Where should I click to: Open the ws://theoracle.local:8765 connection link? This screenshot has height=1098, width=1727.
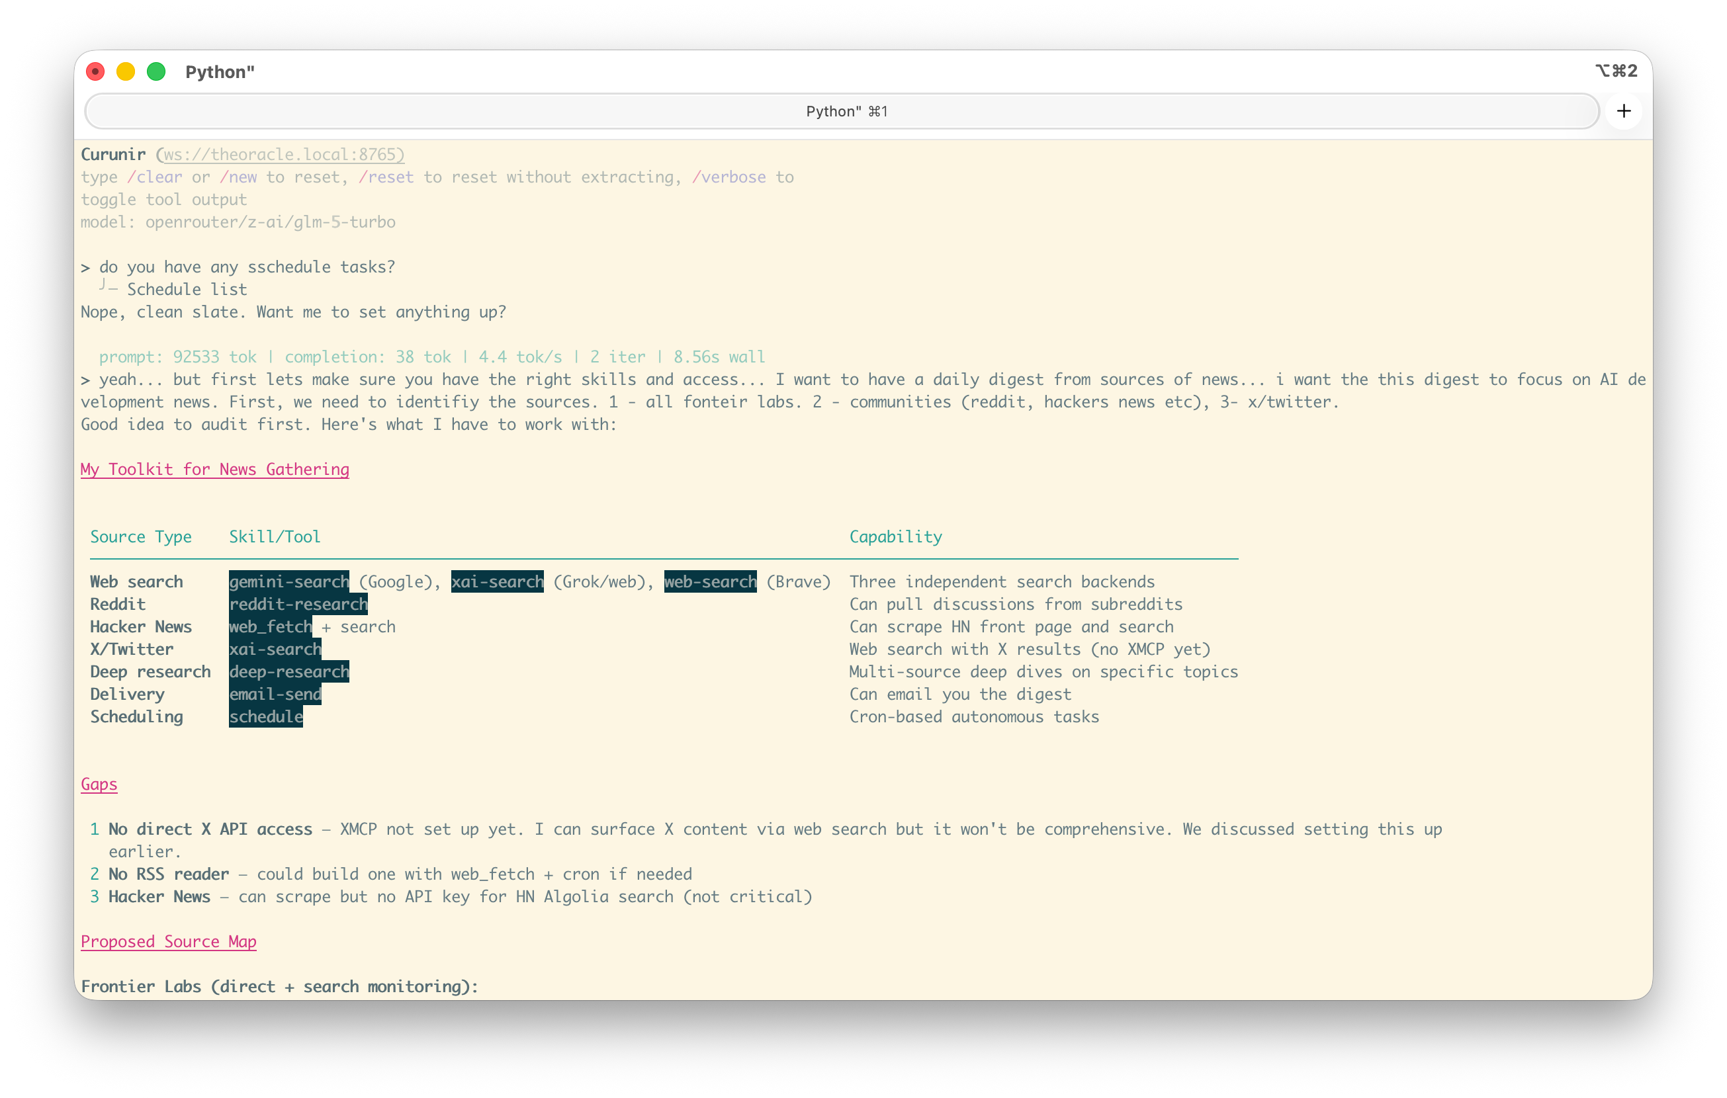click(x=280, y=154)
